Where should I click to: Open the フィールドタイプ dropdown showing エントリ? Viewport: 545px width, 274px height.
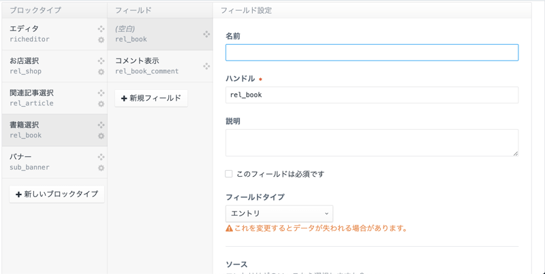(279, 213)
